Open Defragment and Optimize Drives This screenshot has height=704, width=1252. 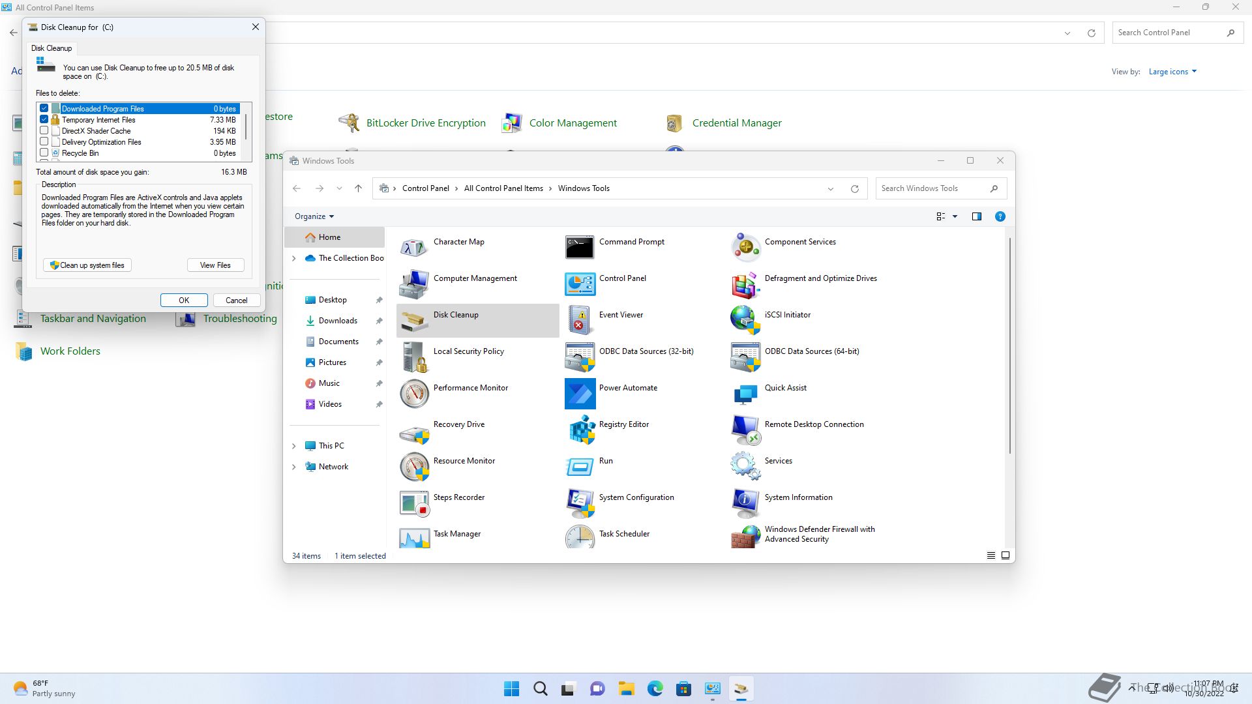745,284
